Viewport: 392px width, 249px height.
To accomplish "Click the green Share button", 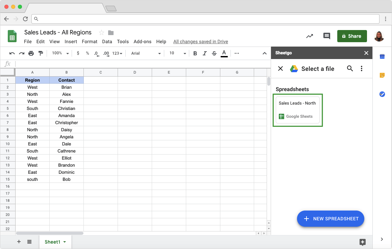I will point(352,36).
